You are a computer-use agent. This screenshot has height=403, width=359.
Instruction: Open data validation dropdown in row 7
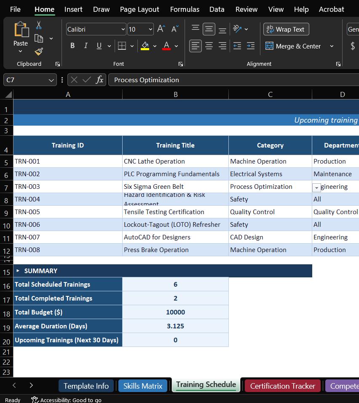316,188
